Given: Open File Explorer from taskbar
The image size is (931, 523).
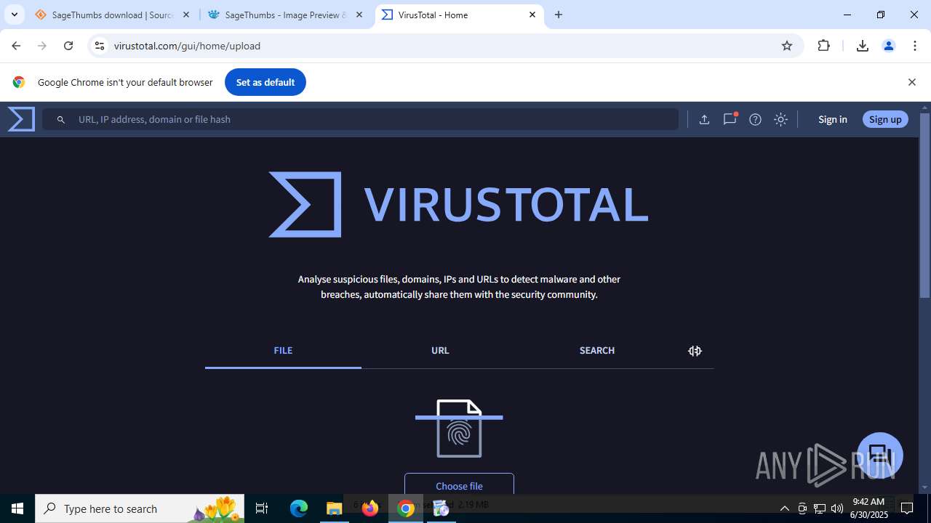Looking at the screenshot, I should (x=334, y=508).
